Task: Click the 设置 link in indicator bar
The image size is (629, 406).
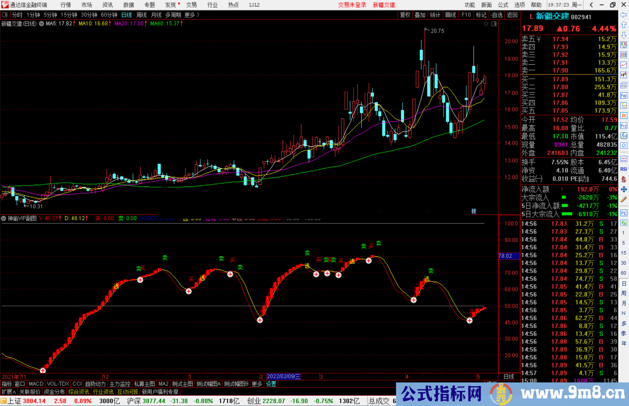Action: tap(271, 384)
